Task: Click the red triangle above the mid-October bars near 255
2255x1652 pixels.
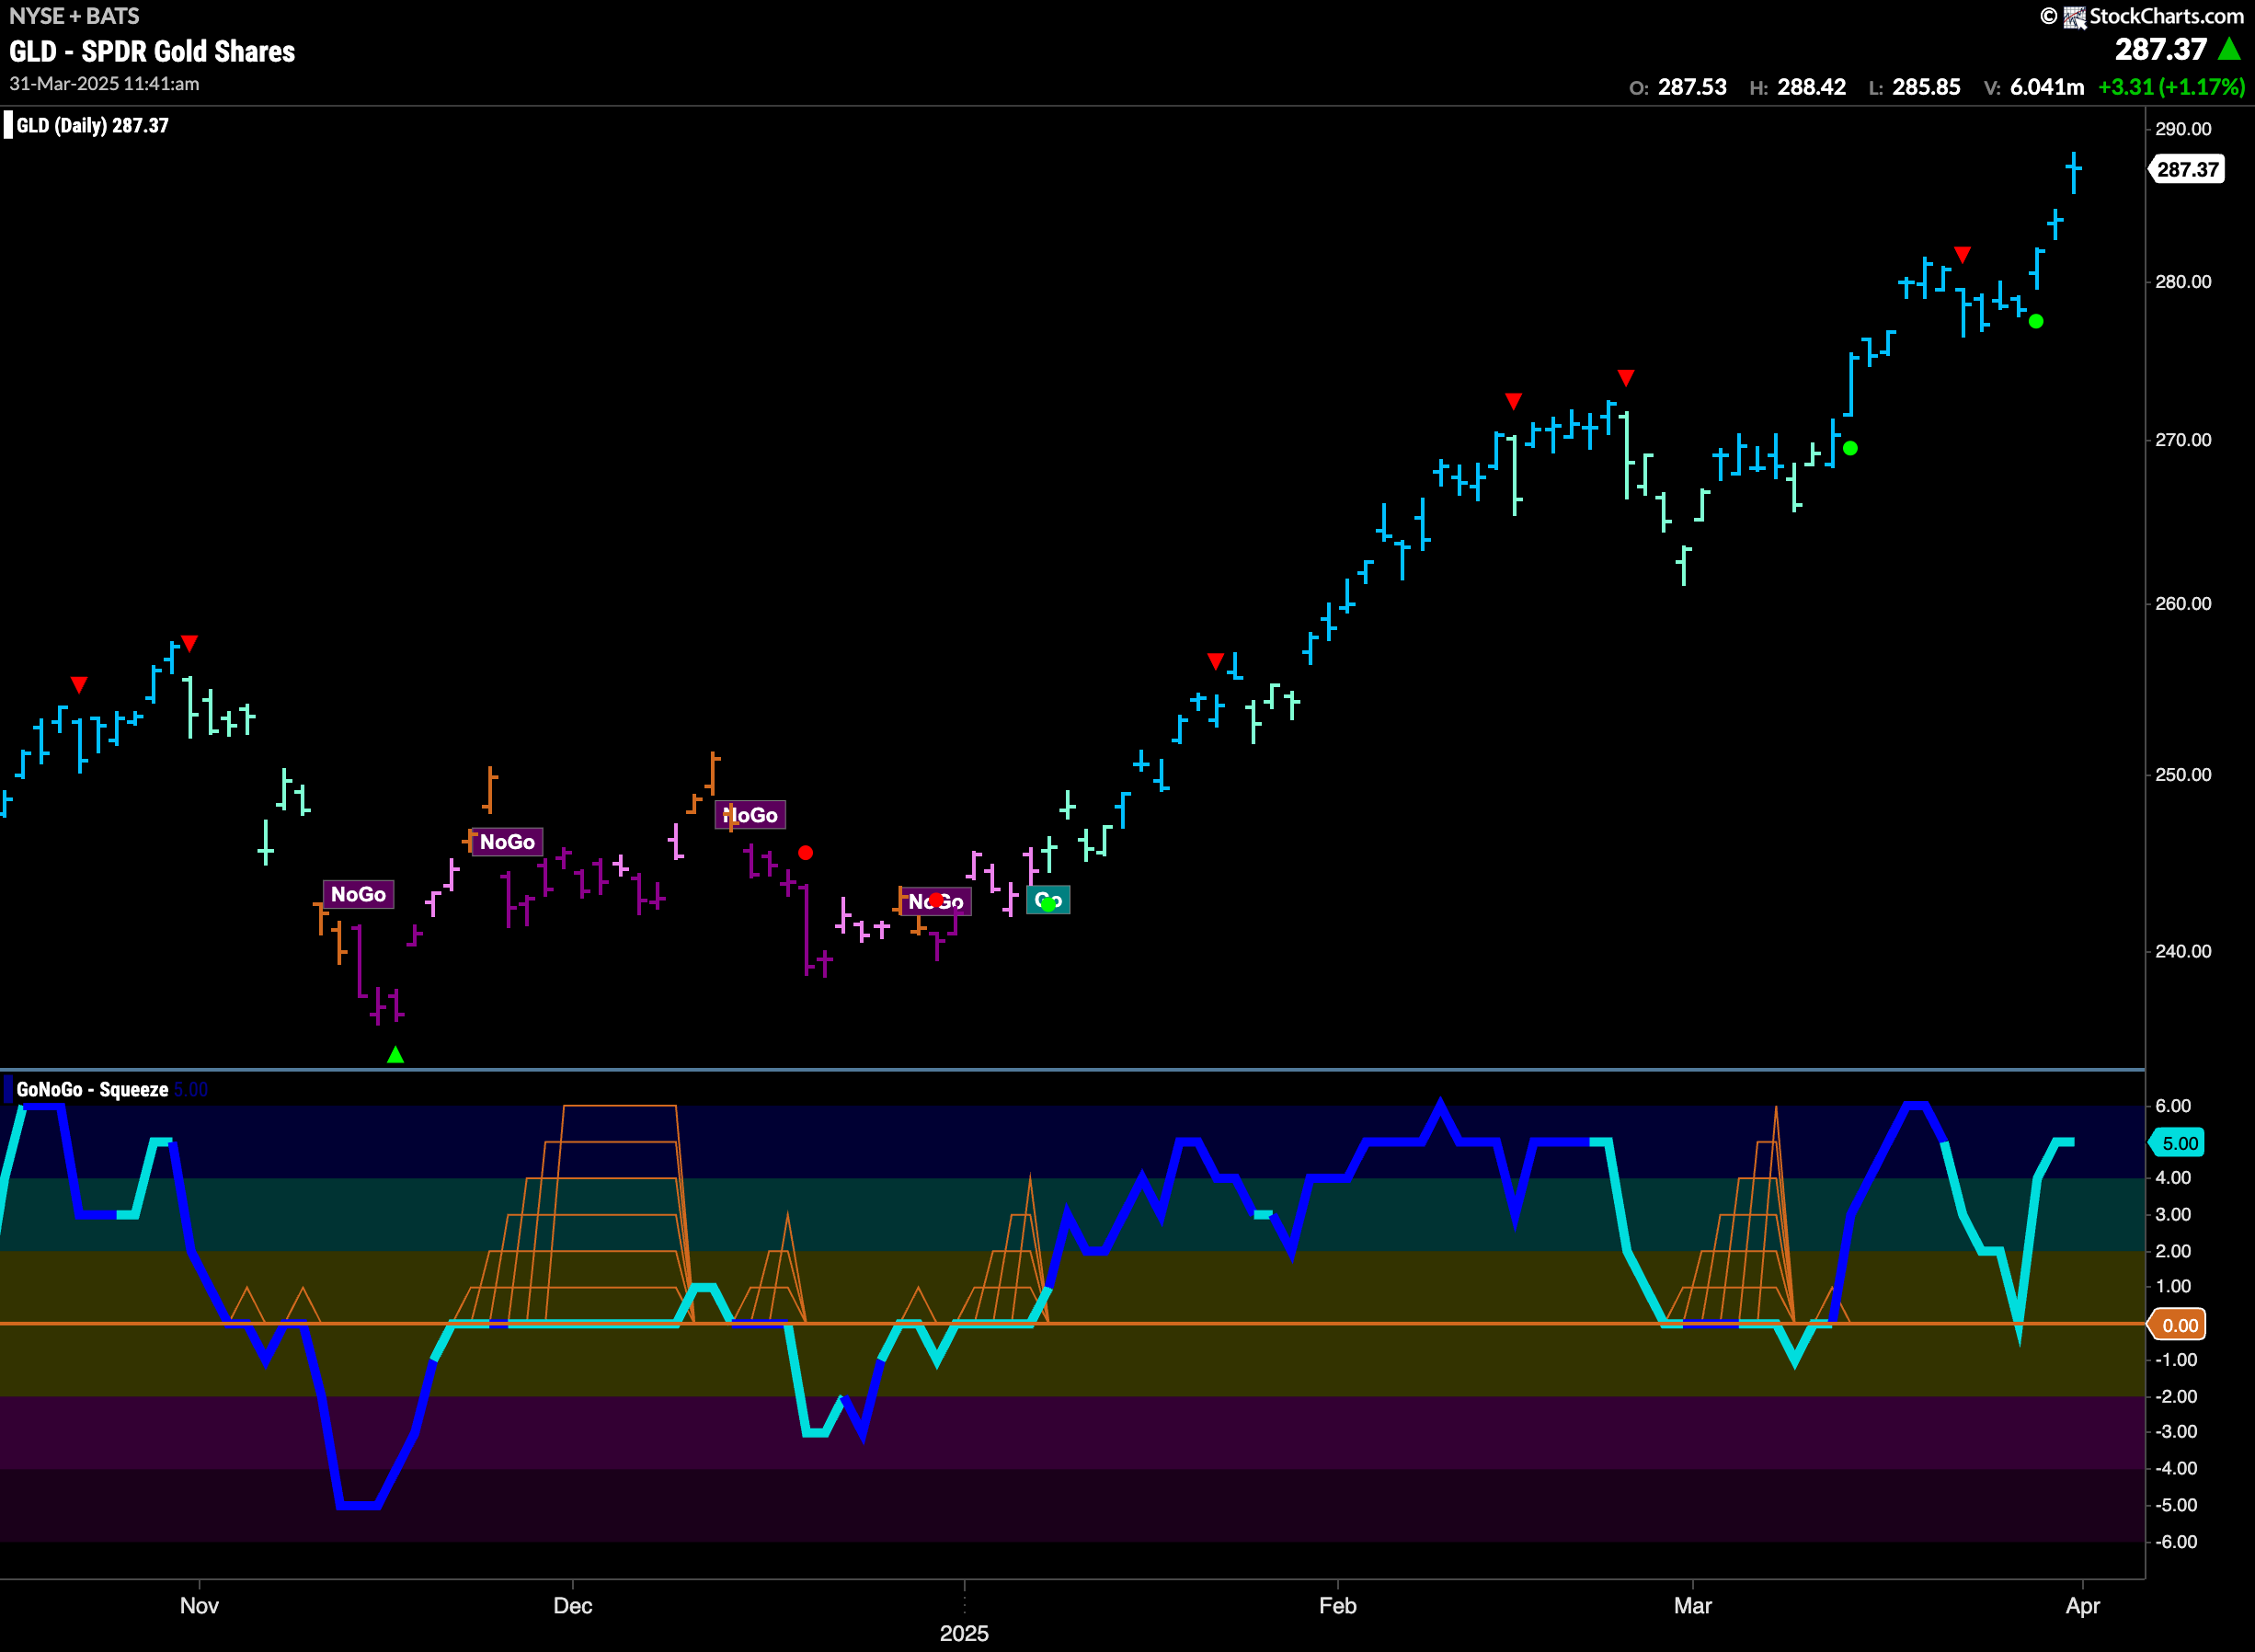Action: (79, 685)
